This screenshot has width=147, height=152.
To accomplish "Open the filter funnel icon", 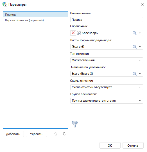I will (x=75, y=124).
